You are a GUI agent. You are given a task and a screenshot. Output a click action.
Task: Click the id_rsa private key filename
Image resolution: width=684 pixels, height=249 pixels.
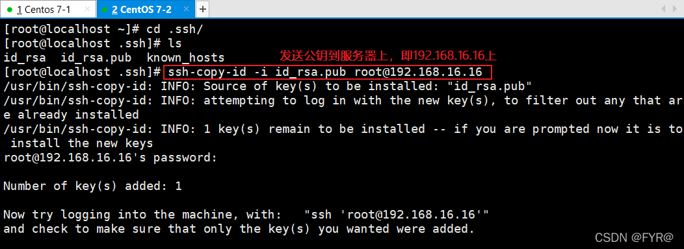coord(25,58)
